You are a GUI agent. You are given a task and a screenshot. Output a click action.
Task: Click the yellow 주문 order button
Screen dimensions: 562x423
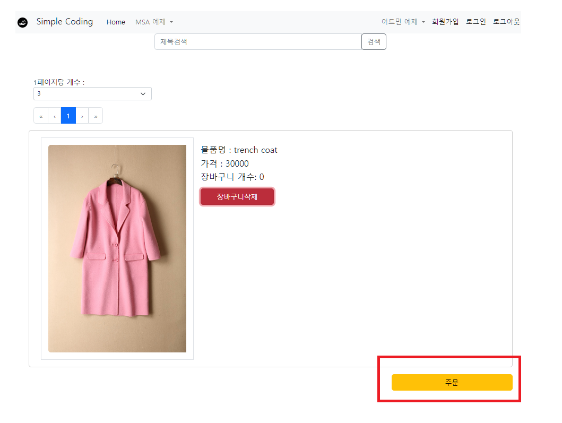pos(452,383)
